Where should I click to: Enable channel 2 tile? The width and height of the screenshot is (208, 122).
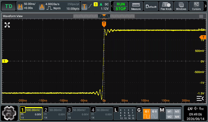pos(55,113)
